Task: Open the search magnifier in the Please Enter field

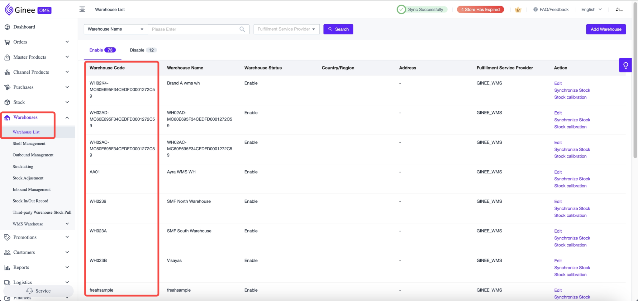Action: (242, 29)
